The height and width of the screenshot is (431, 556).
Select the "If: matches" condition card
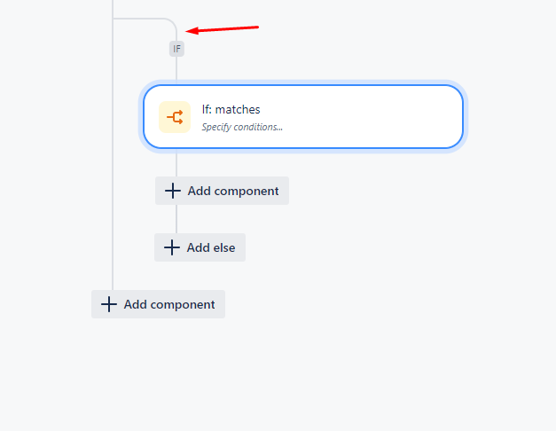pos(303,117)
